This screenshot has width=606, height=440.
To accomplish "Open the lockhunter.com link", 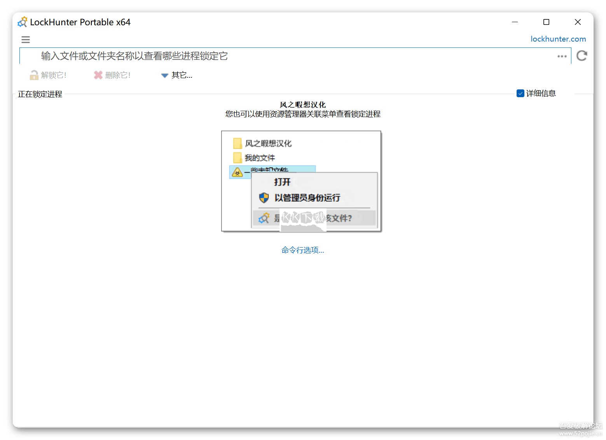I will click(558, 39).
